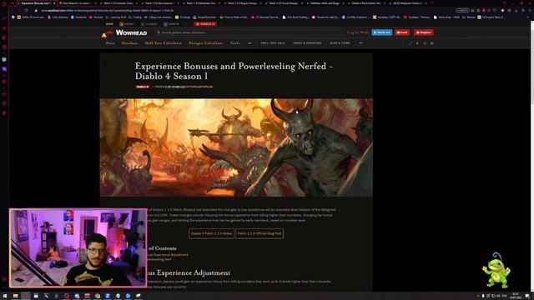Open the Tools menu

tap(234, 43)
